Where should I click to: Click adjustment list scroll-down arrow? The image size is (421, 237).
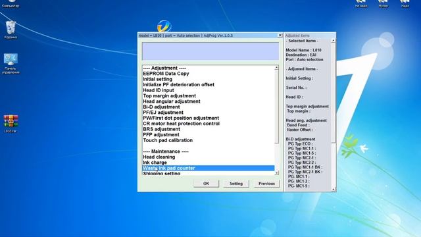coord(276,172)
